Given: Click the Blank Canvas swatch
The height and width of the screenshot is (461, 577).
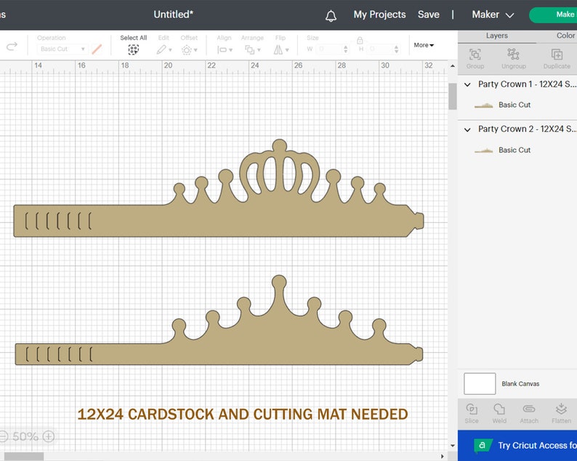Looking at the screenshot, I should [480, 384].
